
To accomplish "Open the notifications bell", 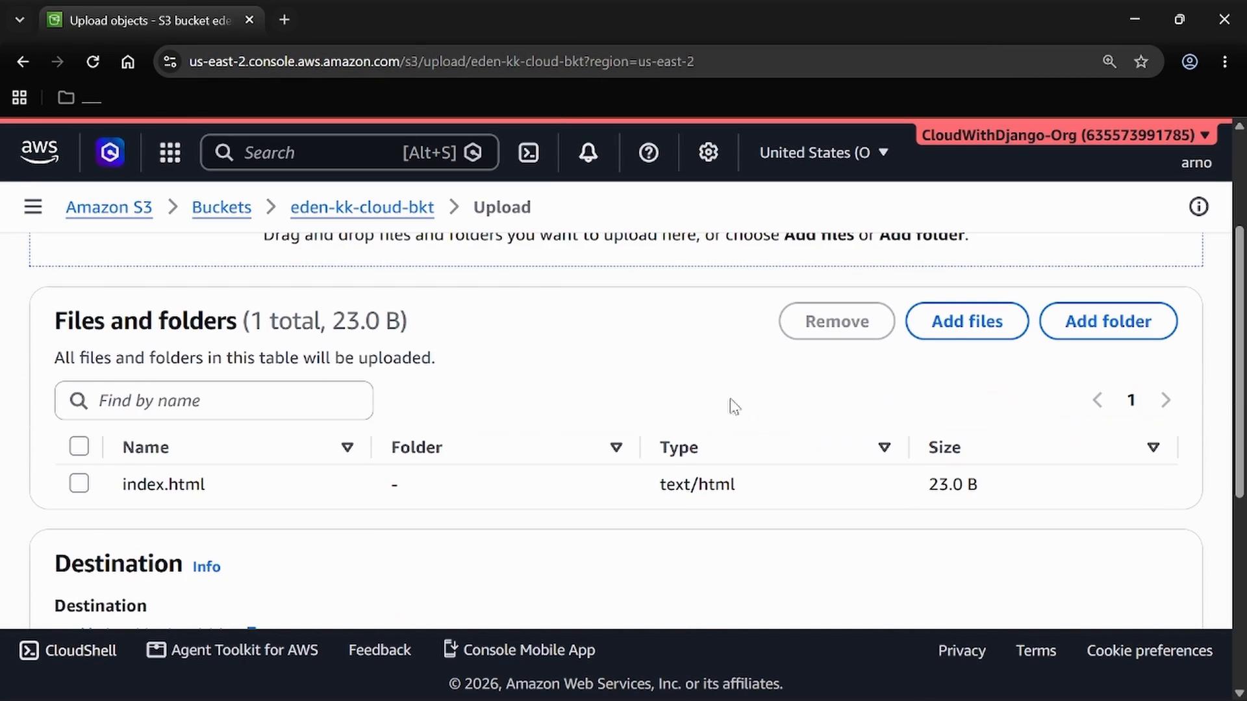I will 588,153.
